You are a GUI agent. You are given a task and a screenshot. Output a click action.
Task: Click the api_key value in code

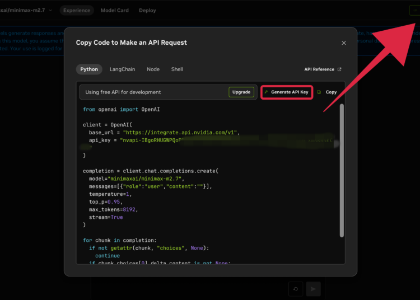click(228, 140)
